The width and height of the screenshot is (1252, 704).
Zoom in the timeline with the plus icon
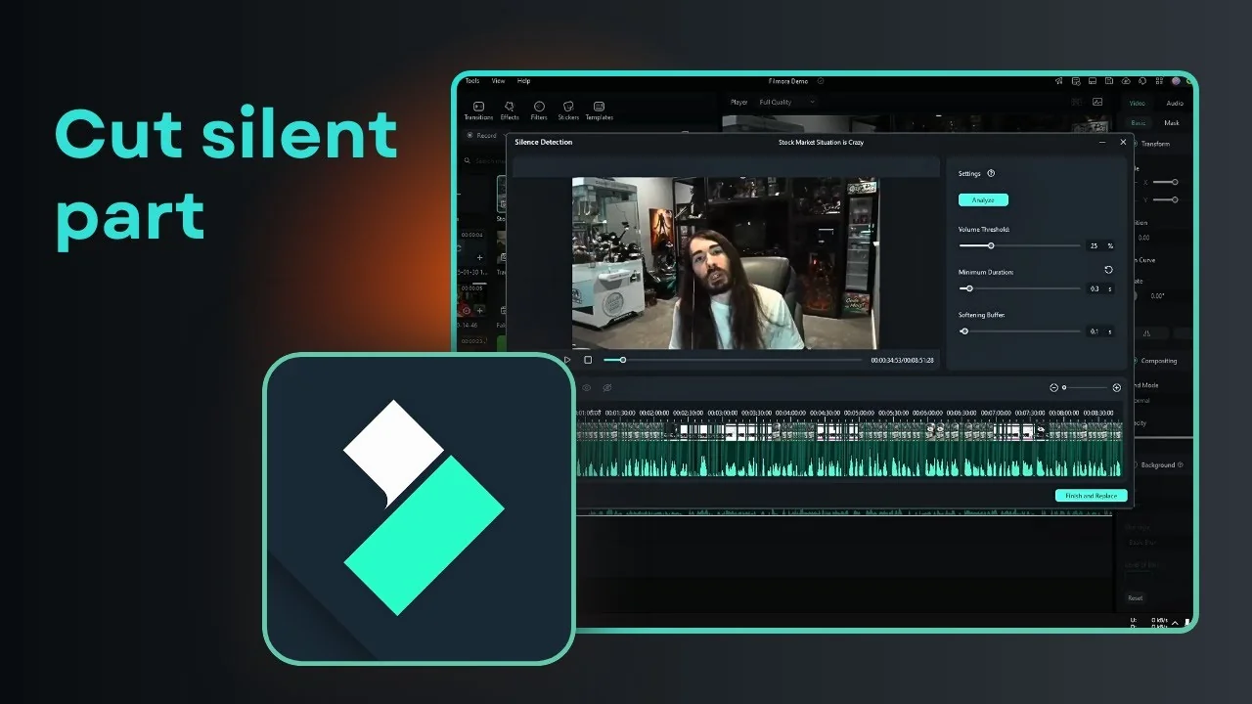[1116, 387]
